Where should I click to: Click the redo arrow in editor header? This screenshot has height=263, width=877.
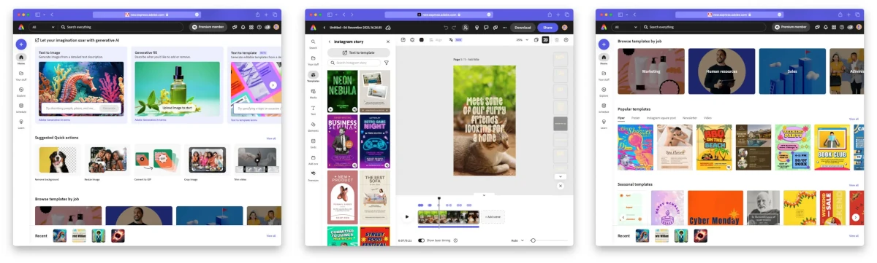(x=455, y=27)
